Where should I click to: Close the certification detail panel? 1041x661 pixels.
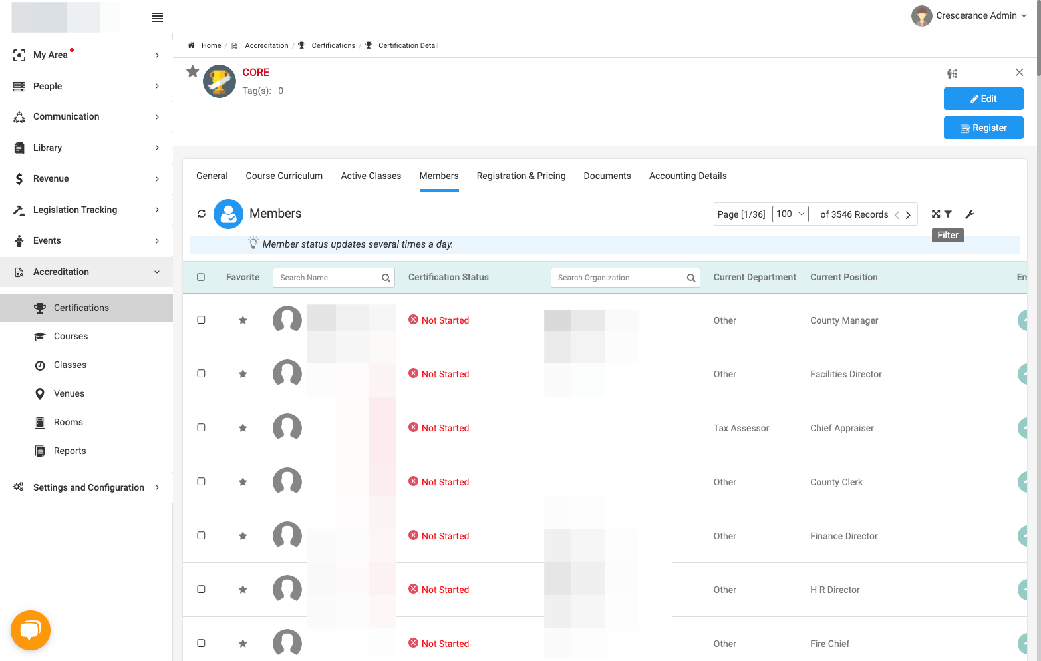coord(1019,72)
